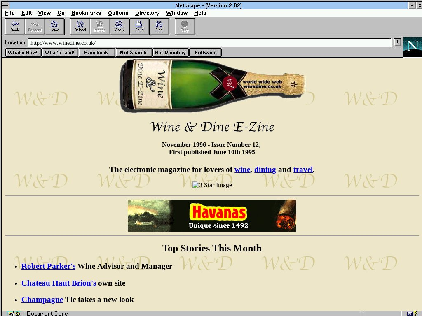Click the Back toolbar button
Screen dimensions: 422x316
pos(15,26)
